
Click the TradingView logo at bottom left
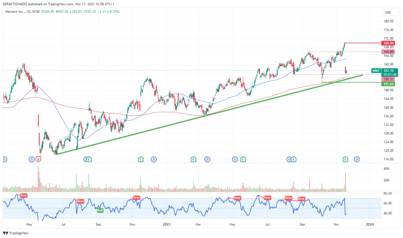[x=15, y=233]
